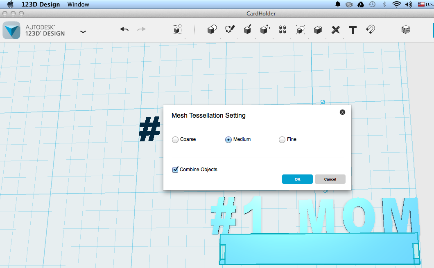This screenshot has width=434, height=268.
Task: Open the Time Machine menu bar icon
Action: point(372,4)
